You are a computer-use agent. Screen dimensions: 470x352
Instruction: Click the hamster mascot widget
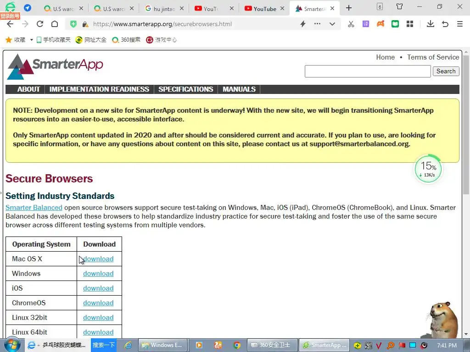[x=443, y=319]
